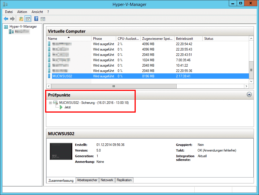The height and width of the screenshot is (195, 259).
Task: Open the MUCWSUS02 console thumbnail preview
Action: [61, 151]
